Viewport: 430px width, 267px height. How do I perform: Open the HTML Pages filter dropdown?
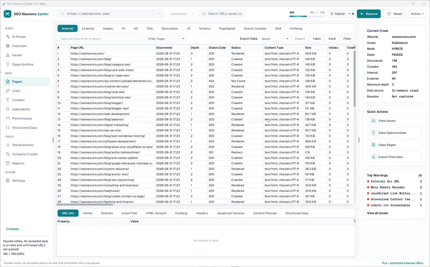166,39
